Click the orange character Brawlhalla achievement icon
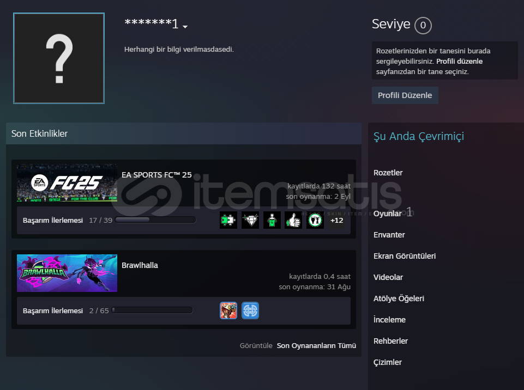 point(228,310)
